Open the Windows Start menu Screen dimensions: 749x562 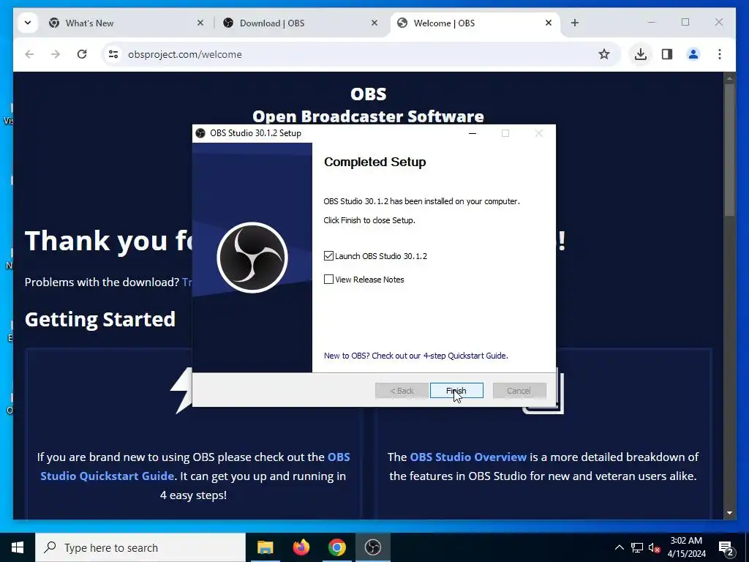tap(18, 547)
